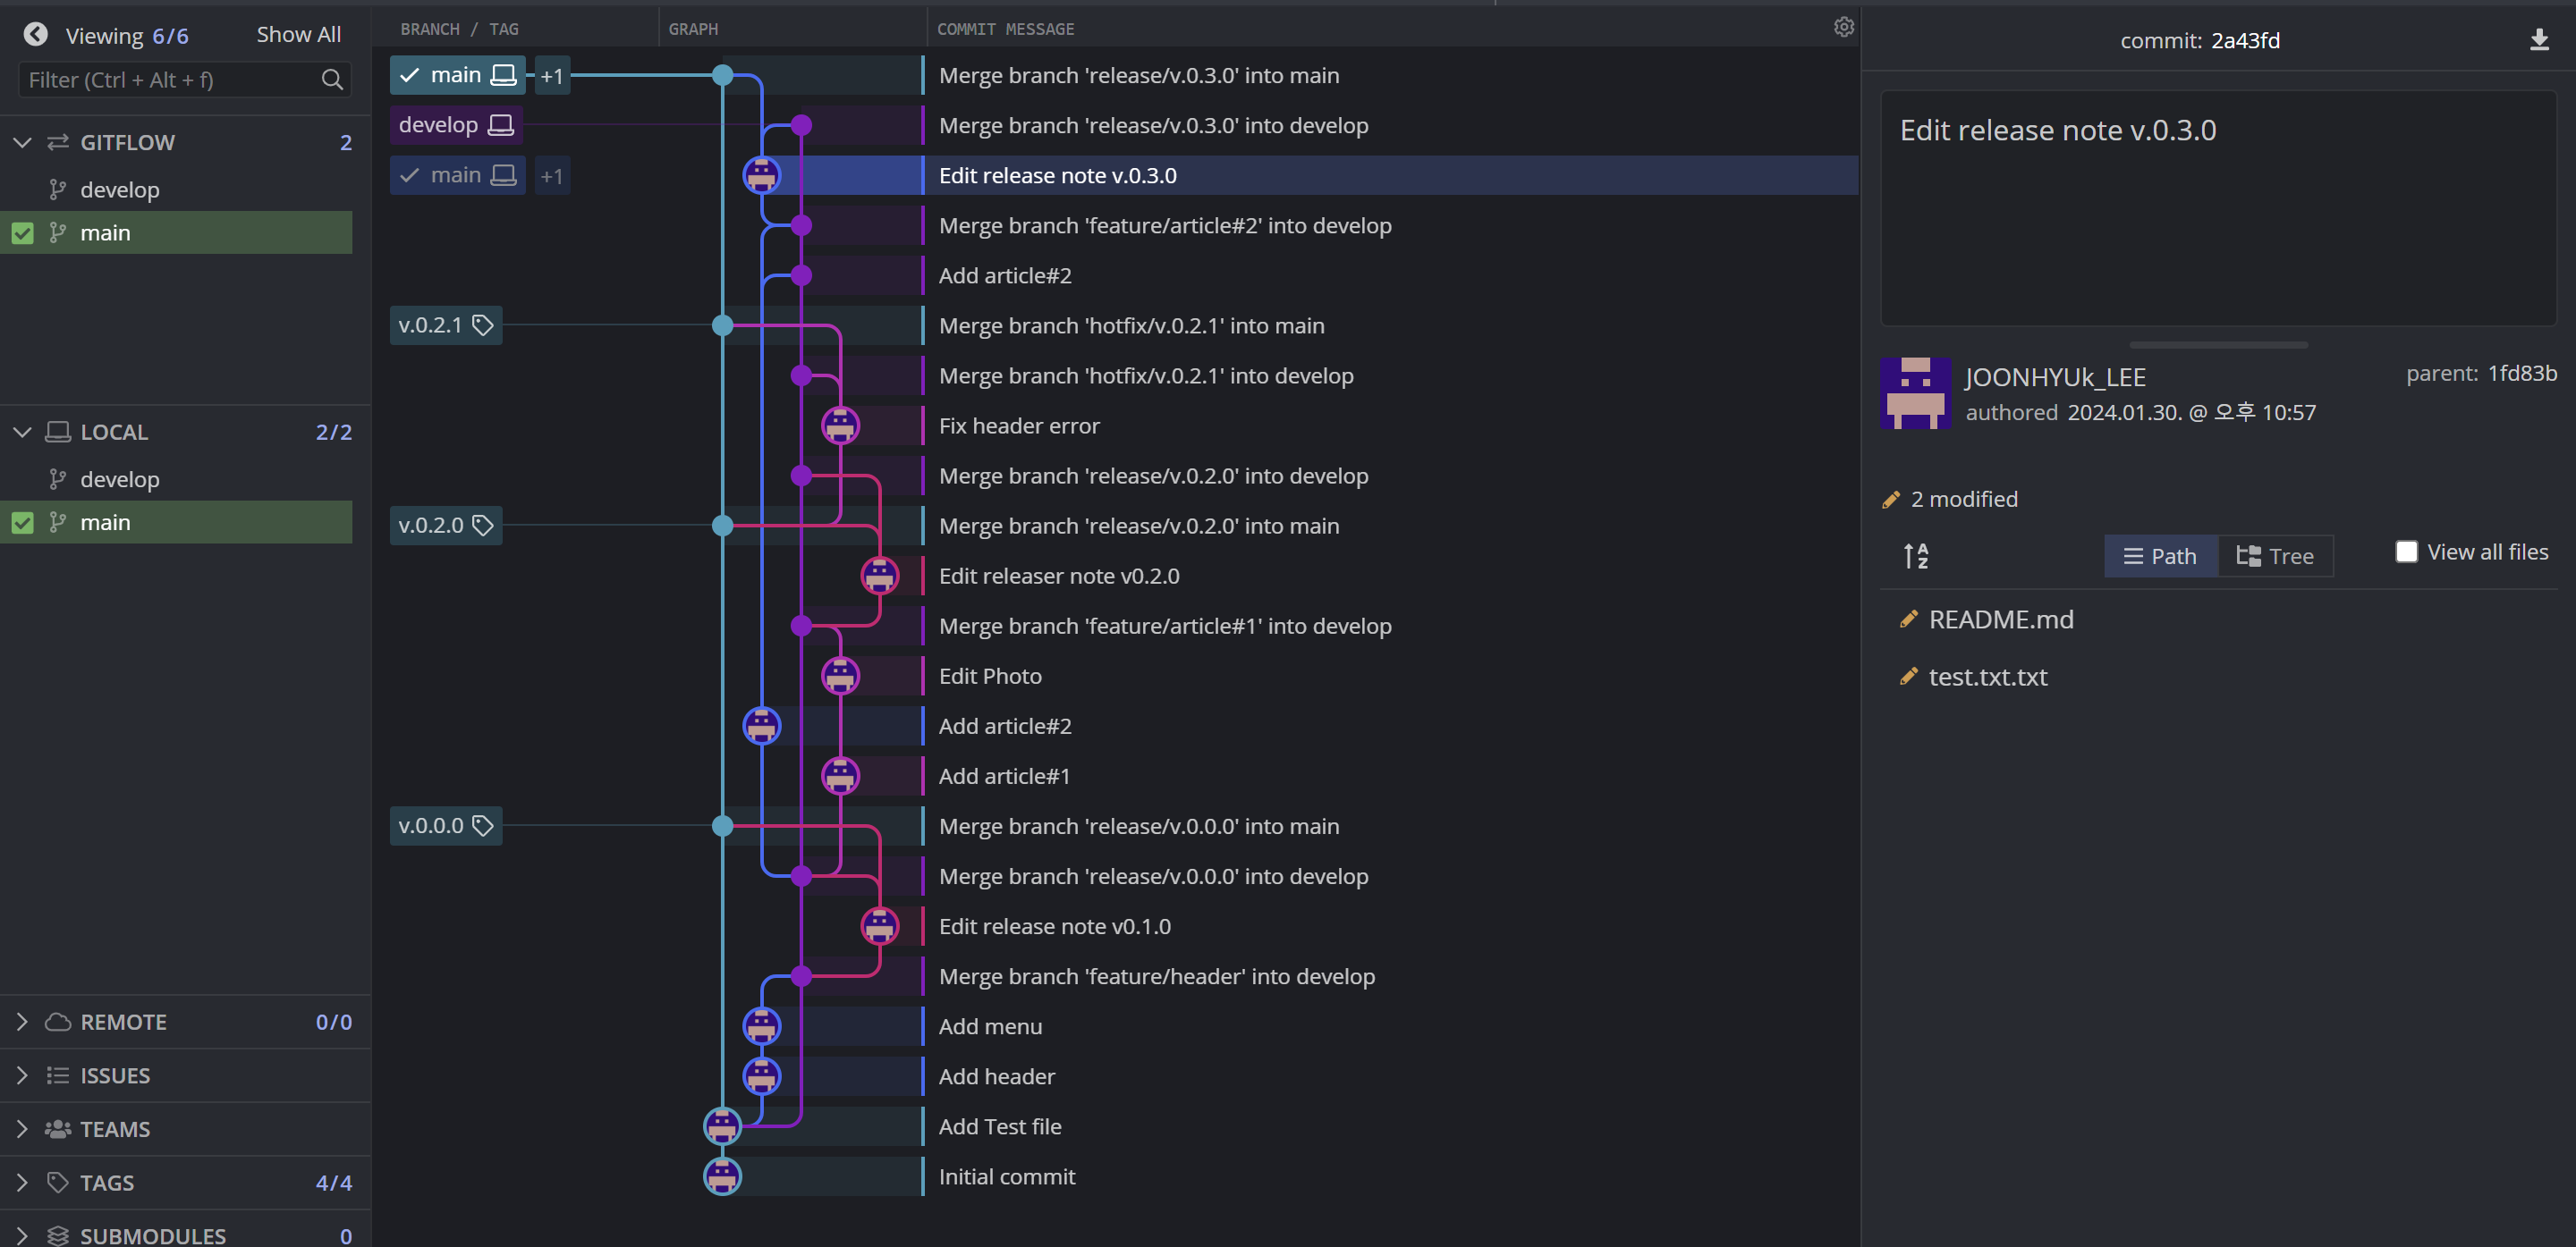This screenshot has height=1247, width=2576.
Task: Uncheck main under the LOCAL section
Action: (23, 524)
